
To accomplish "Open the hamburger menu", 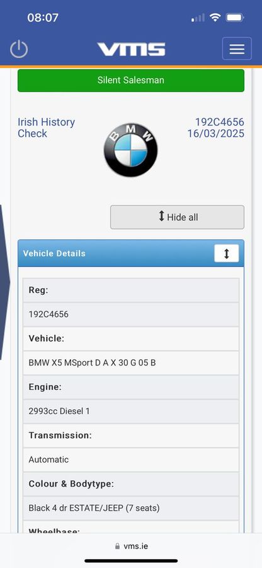I will coord(237,49).
